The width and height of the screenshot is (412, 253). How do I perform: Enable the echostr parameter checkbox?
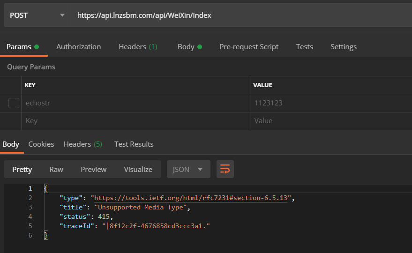(x=14, y=103)
